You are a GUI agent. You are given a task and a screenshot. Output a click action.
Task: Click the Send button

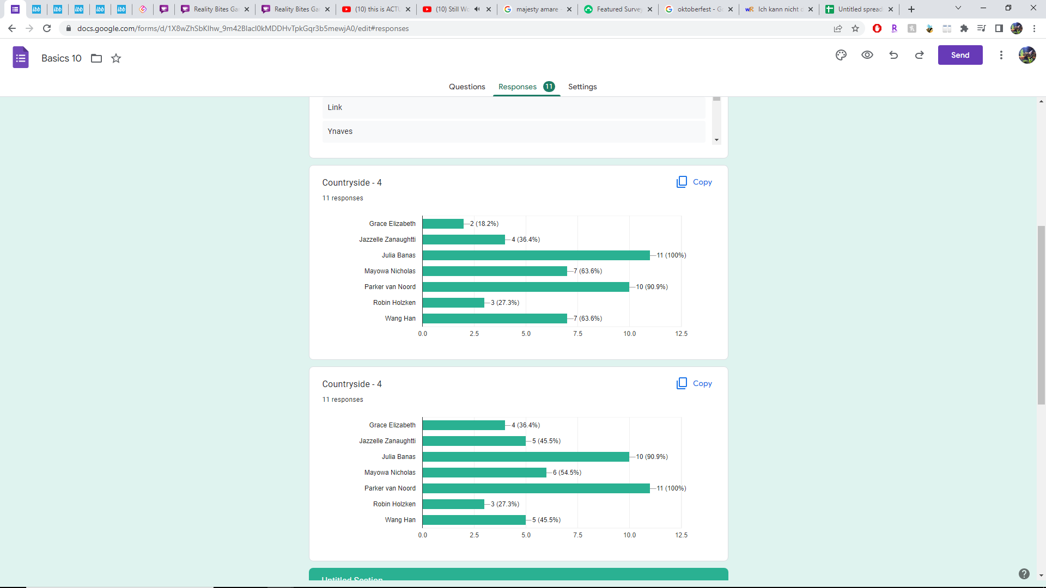[960, 55]
